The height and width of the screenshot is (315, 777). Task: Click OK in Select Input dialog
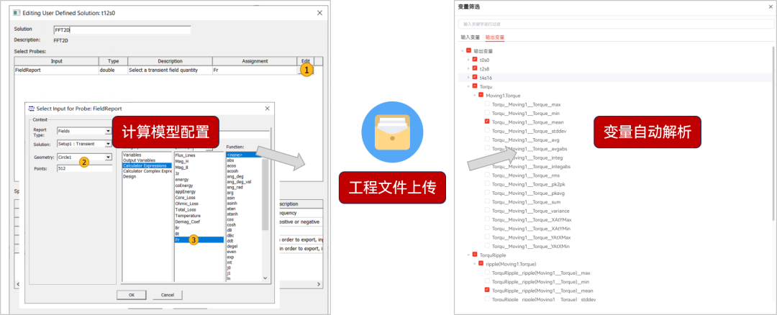(x=132, y=295)
